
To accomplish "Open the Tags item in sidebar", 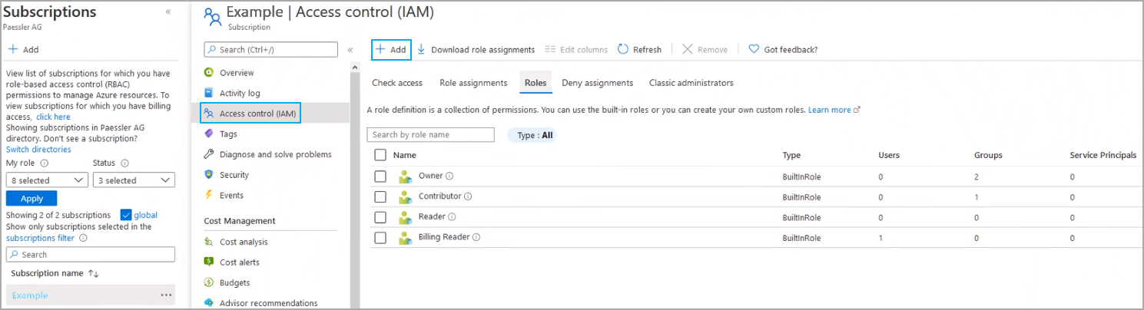I will [228, 134].
